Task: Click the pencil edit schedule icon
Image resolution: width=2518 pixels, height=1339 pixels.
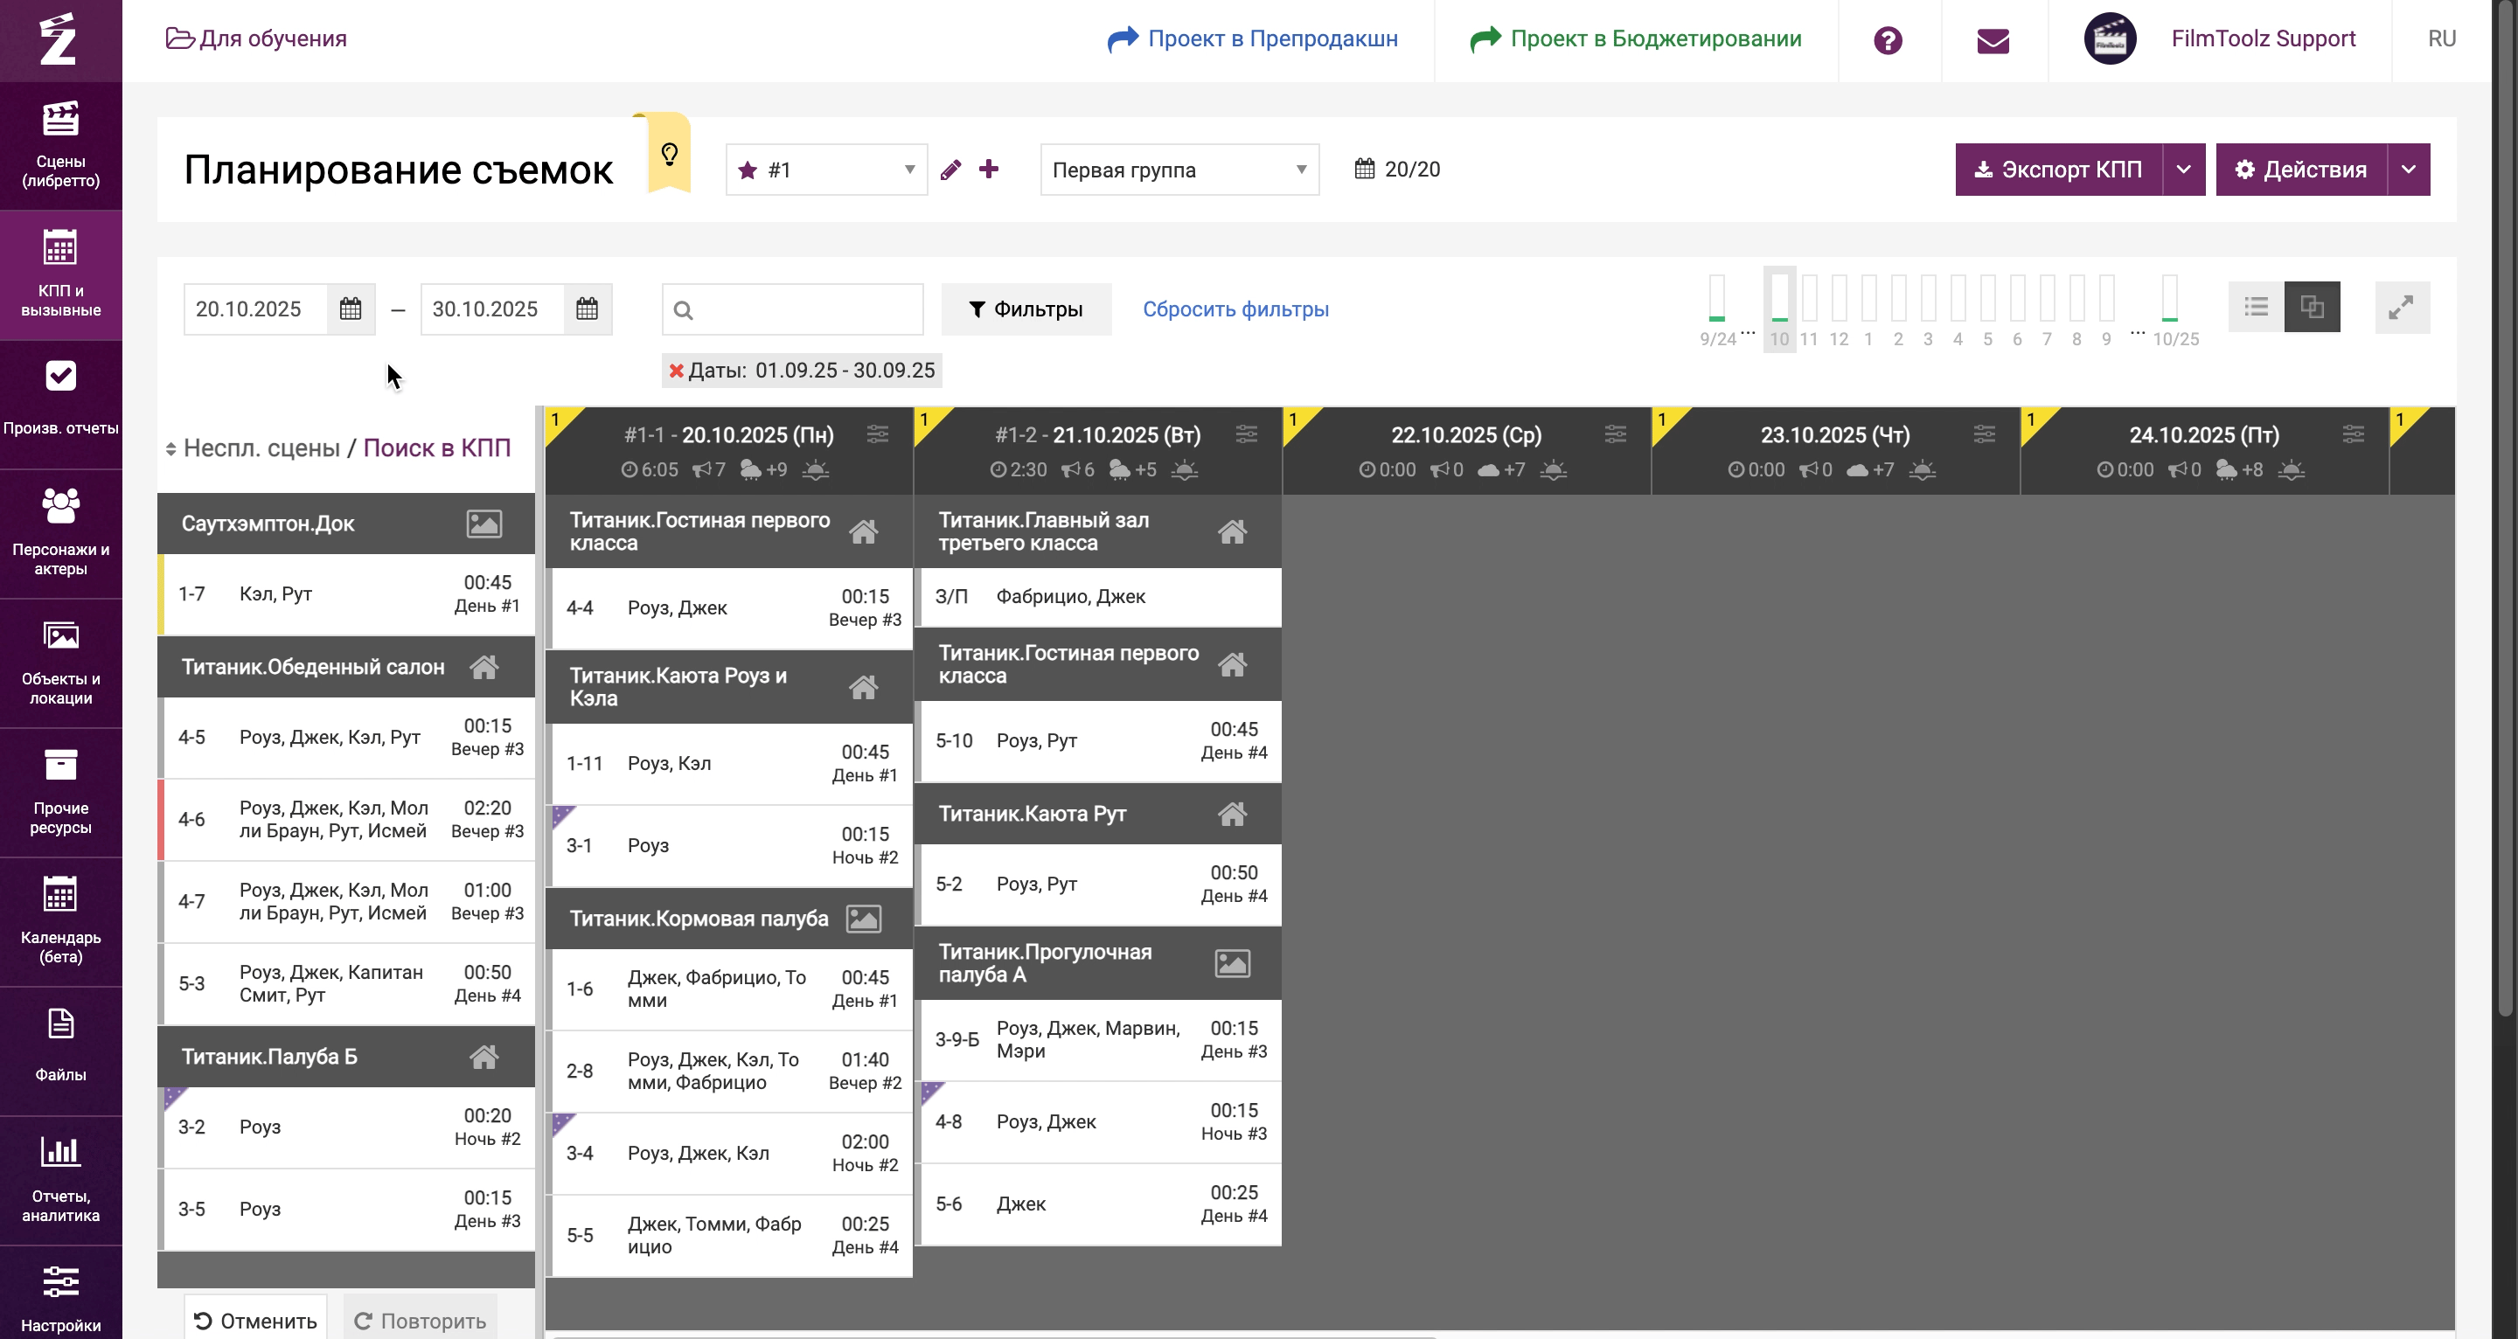Action: click(950, 170)
